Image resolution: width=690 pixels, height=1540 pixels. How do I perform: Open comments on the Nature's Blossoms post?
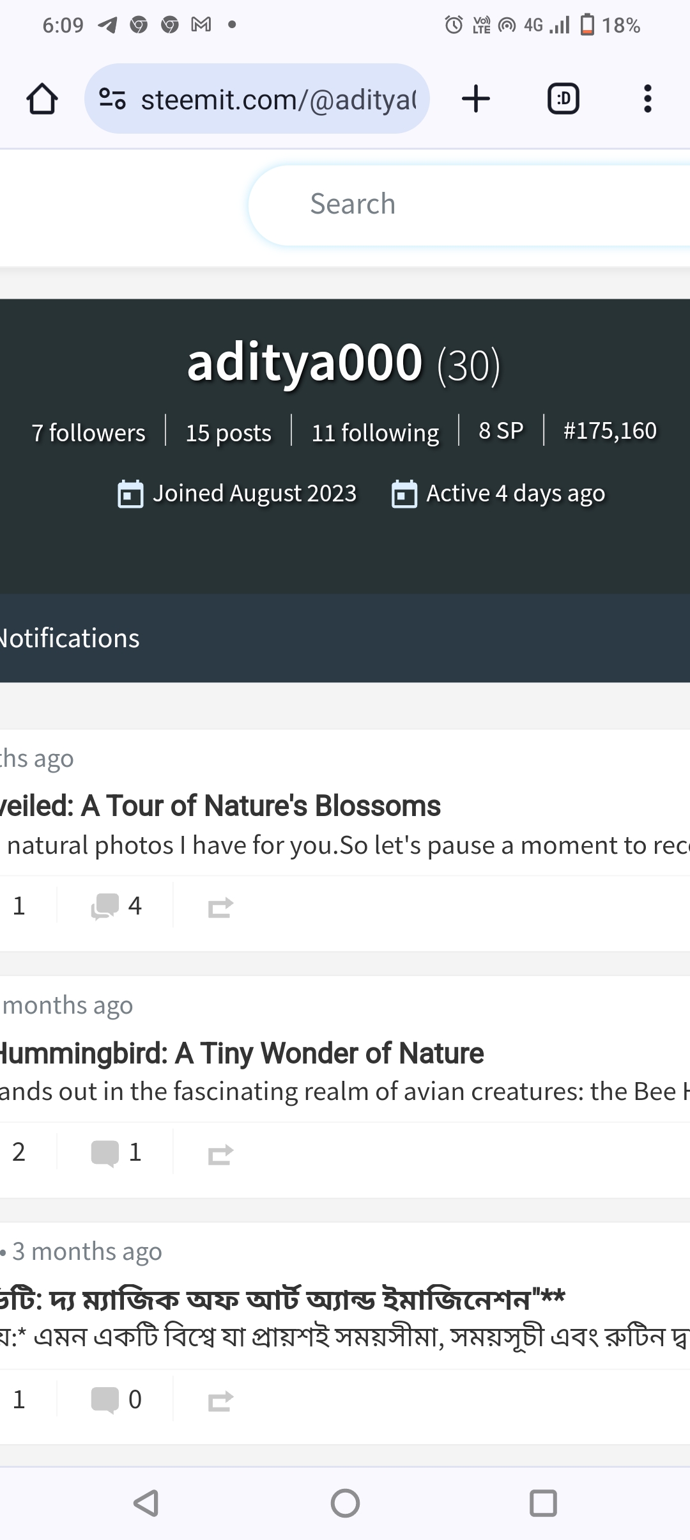point(116,906)
